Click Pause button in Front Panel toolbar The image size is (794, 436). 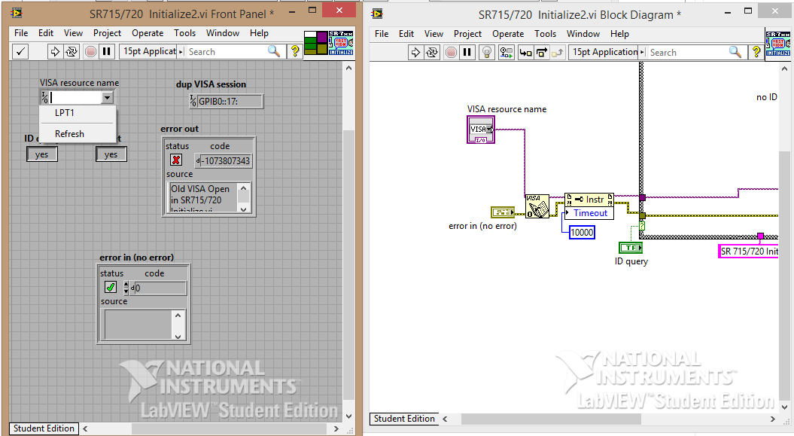click(106, 51)
